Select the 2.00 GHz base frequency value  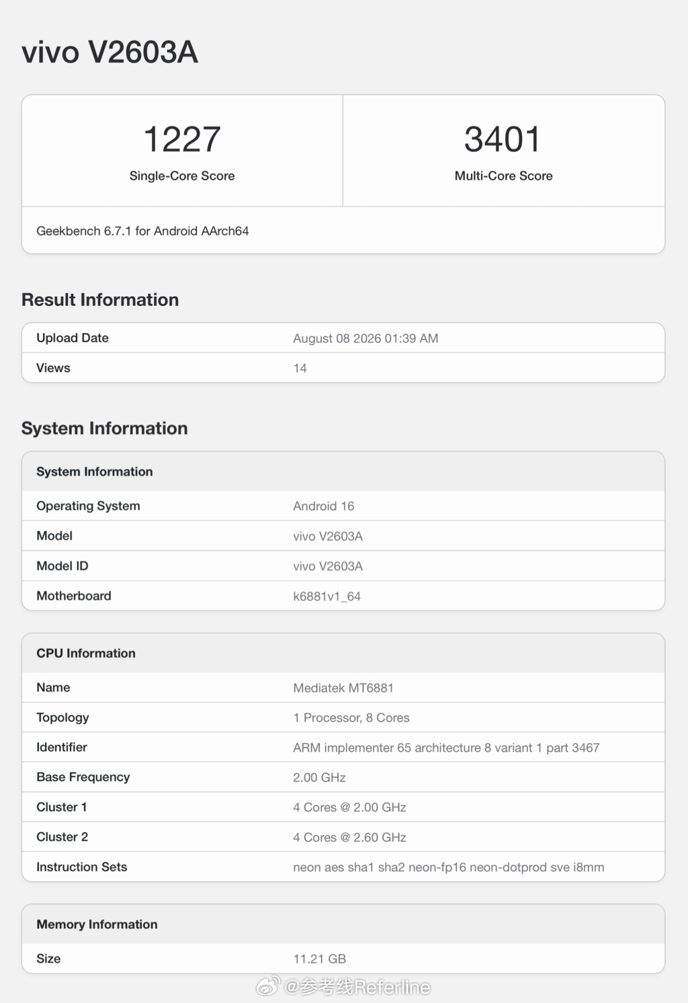pyautogui.click(x=319, y=777)
